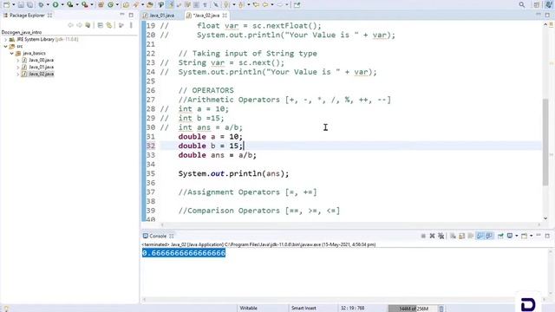This screenshot has height=312, width=555.
Task: Click Package Explorer filter/focus icon
Action: click(121, 25)
